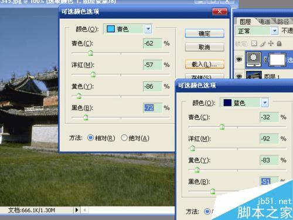Toggle lock position move icon
The height and width of the screenshot is (220, 293).
[x=271, y=43]
